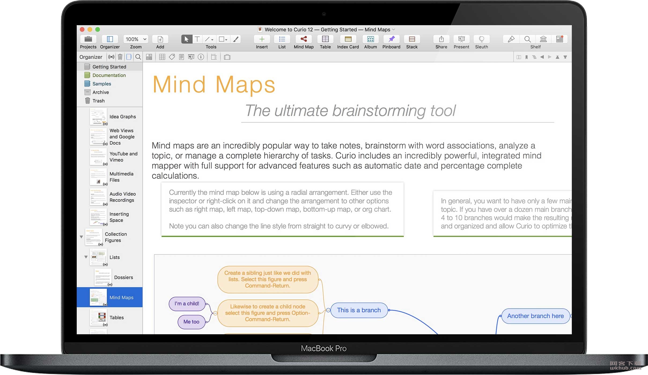Select the arrow pointer tool

pos(186,39)
